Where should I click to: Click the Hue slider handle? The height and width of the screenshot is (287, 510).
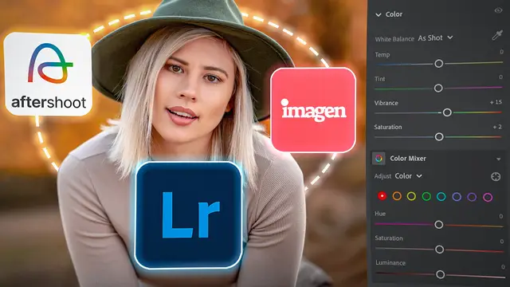coord(439,225)
